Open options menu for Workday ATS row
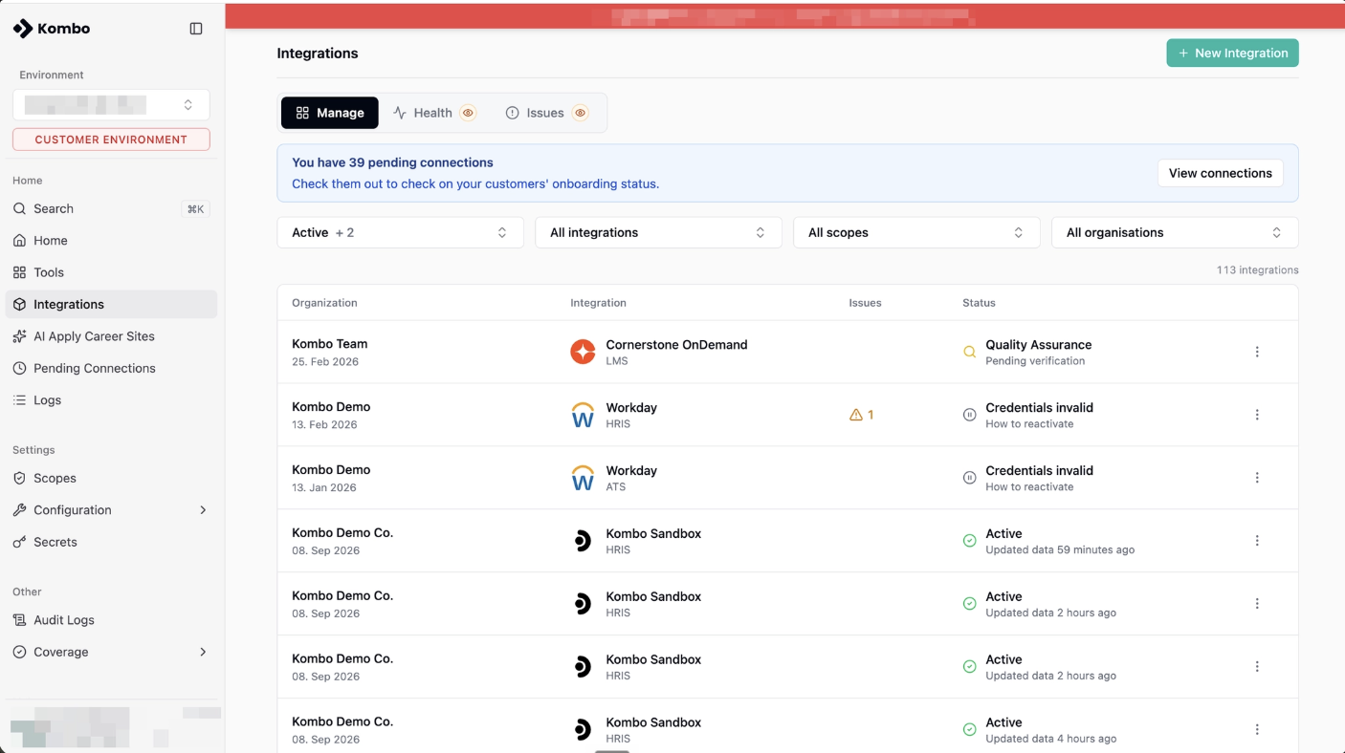1345x753 pixels. point(1257,478)
